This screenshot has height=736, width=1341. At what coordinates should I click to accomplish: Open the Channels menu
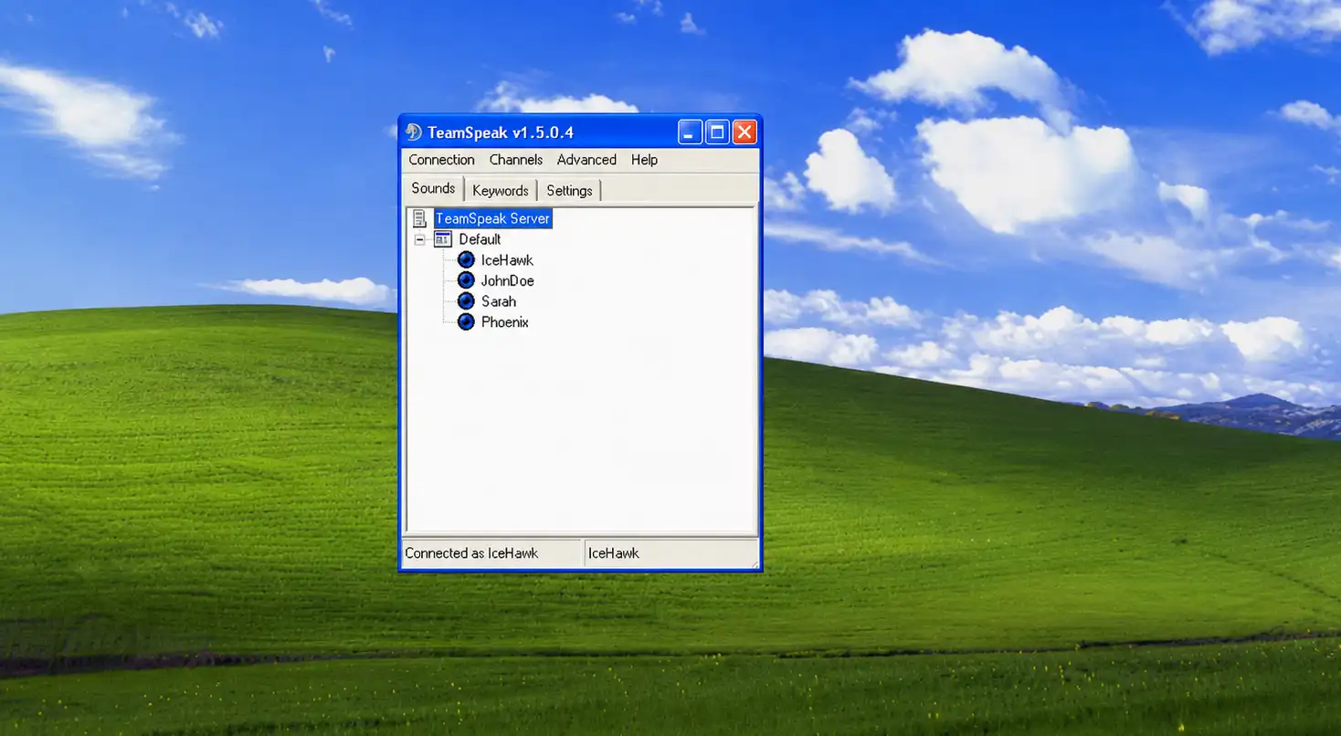click(516, 160)
